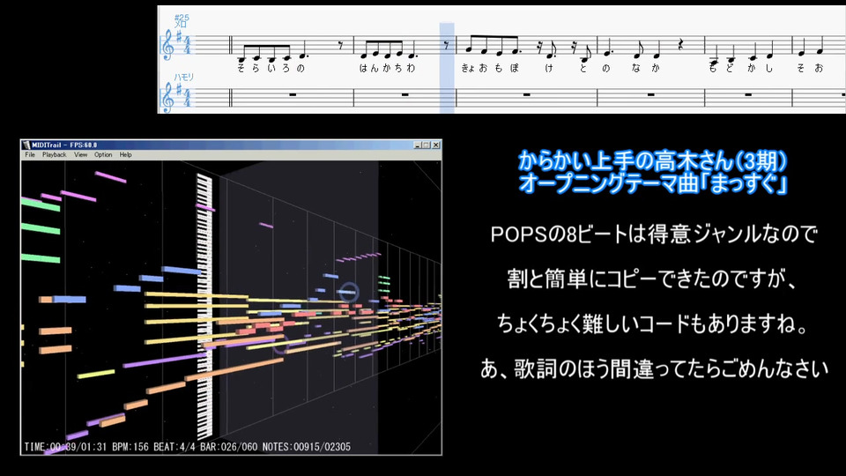Click the subtitle "オープニングテーマ曲「まっすぐ」"
The image size is (846, 476).
click(x=653, y=183)
